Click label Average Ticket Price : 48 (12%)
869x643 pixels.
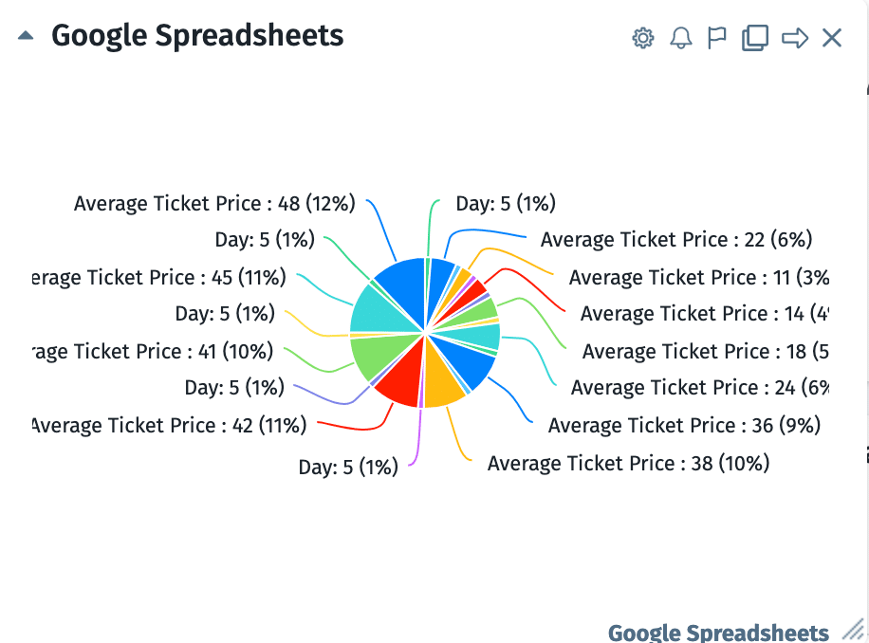tap(214, 203)
